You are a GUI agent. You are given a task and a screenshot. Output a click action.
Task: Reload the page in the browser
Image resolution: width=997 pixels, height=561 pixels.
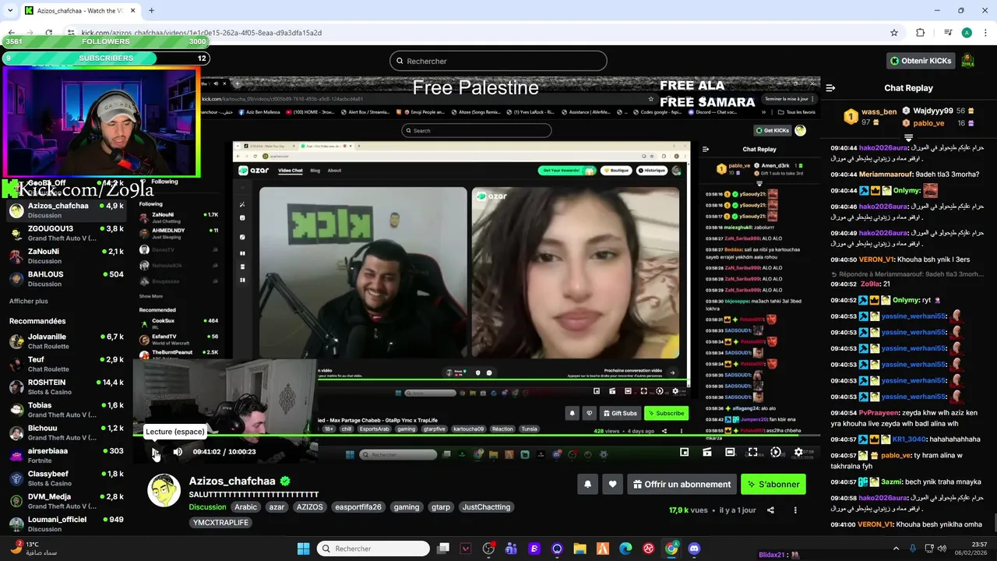tap(48, 33)
